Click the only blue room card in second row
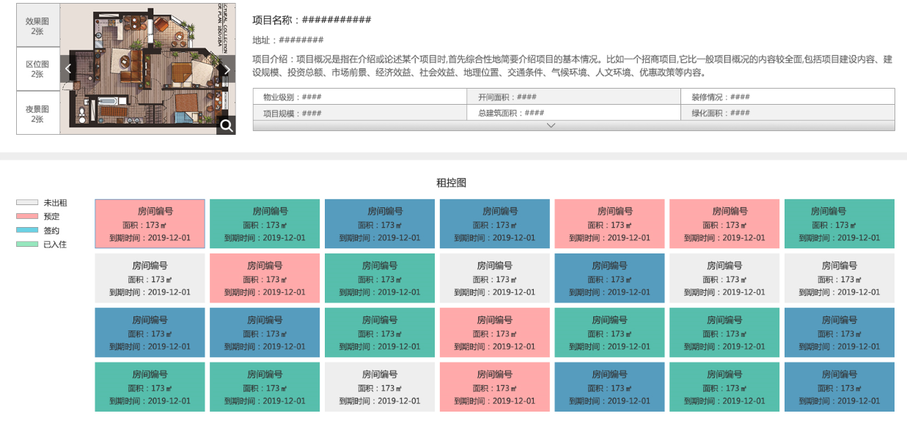907x438 pixels. click(609, 278)
